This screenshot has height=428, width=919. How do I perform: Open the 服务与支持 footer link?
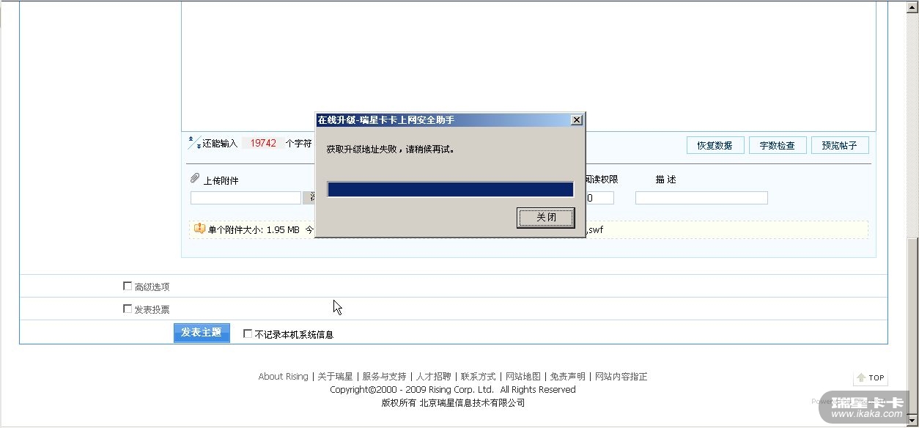coord(384,377)
